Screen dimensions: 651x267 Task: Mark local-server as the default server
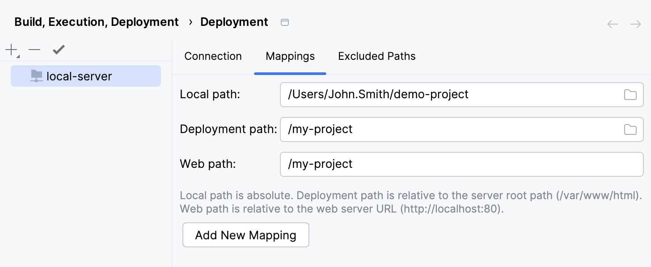tap(58, 49)
